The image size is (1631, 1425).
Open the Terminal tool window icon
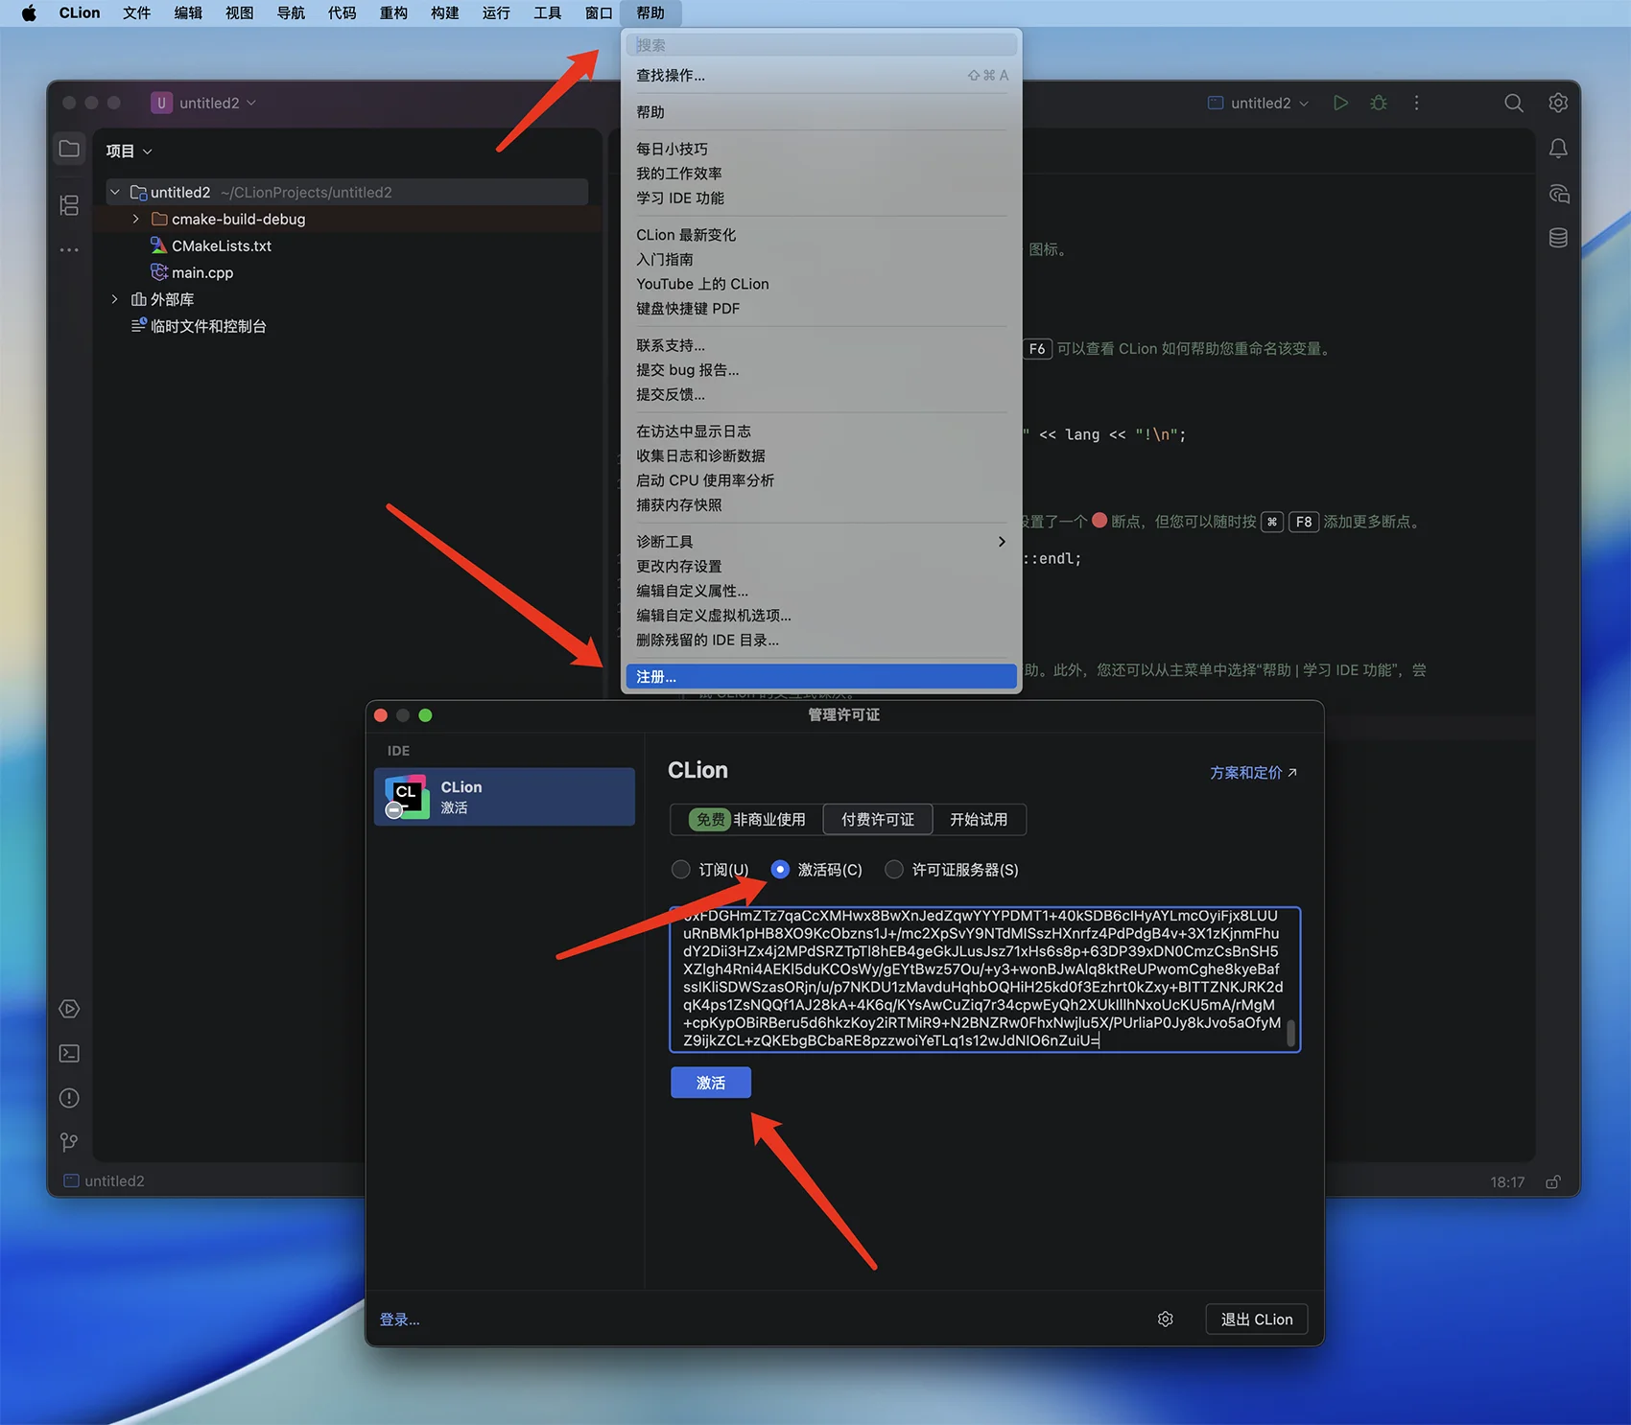point(69,1053)
